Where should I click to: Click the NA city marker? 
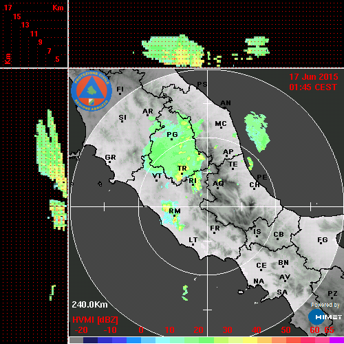pos(259,281)
